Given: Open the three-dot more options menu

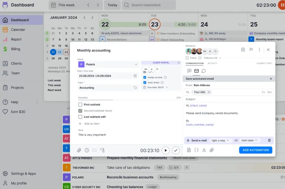Looking at the screenshot, I should tap(259, 50).
